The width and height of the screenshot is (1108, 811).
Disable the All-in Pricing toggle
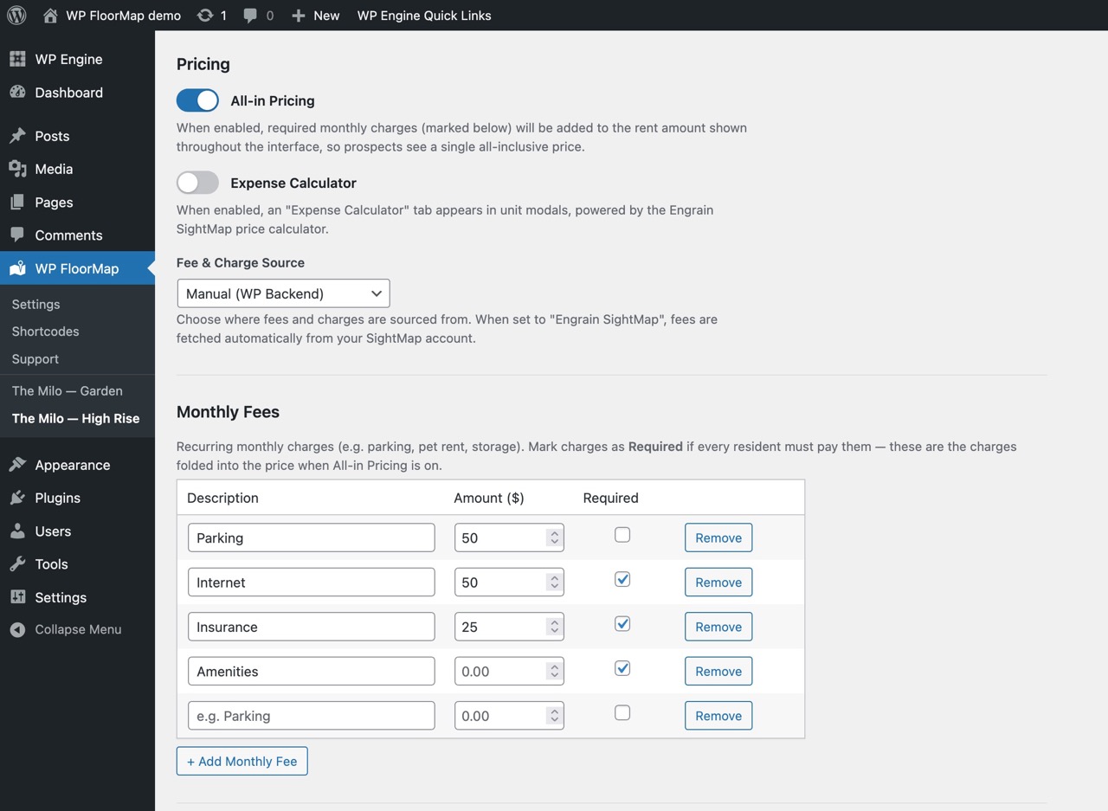coord(197,100)
